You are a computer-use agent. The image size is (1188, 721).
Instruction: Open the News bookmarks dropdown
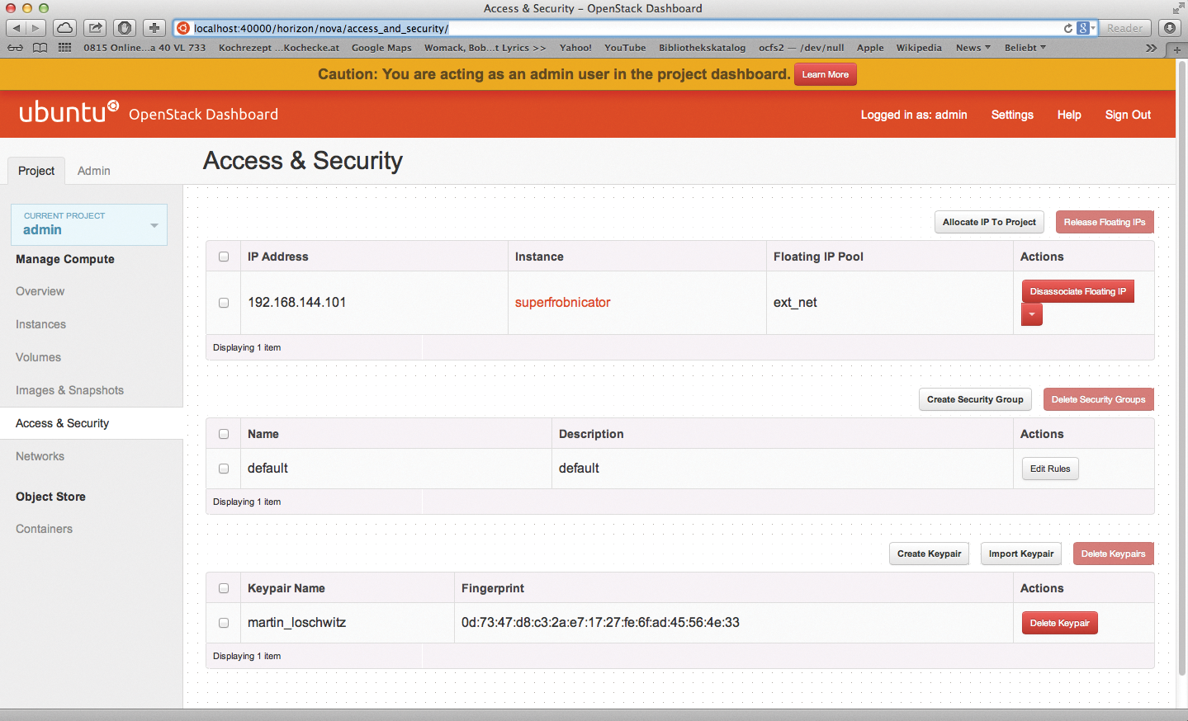pyautogui.click(x=973, y=48)
